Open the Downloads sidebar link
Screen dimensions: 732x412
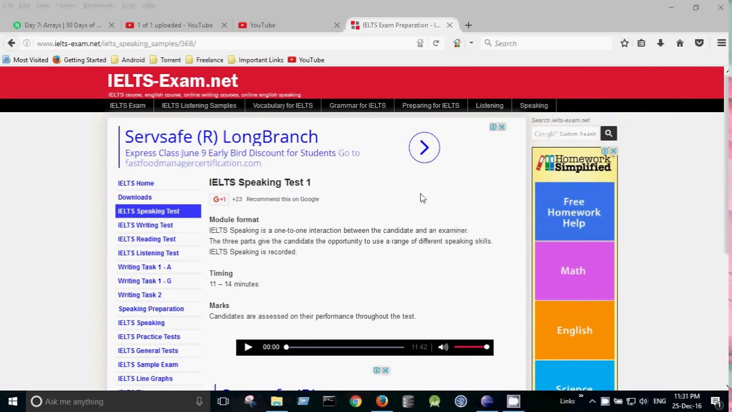tap(135, 197)
